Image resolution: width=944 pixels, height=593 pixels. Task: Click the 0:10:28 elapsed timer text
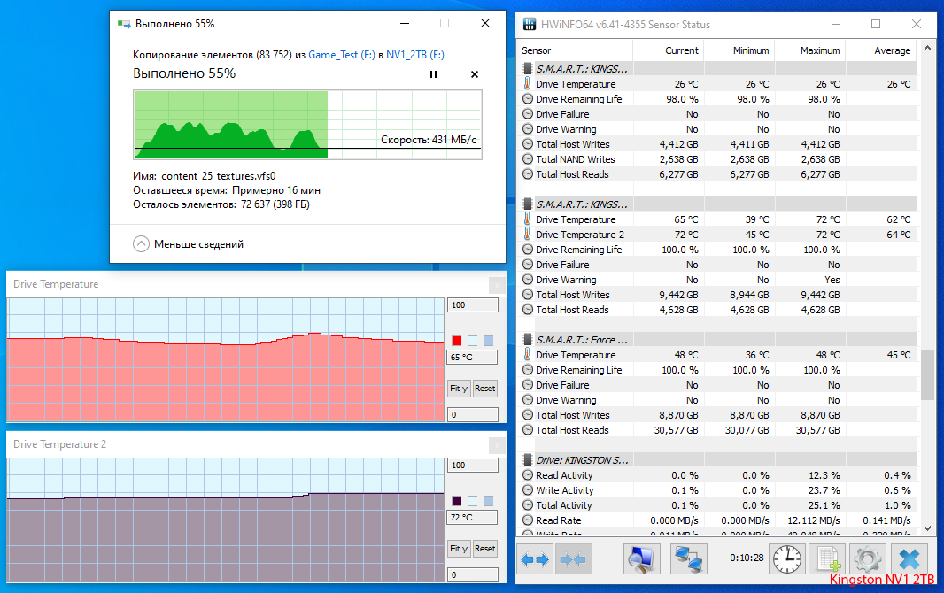(x=747, y=558)
